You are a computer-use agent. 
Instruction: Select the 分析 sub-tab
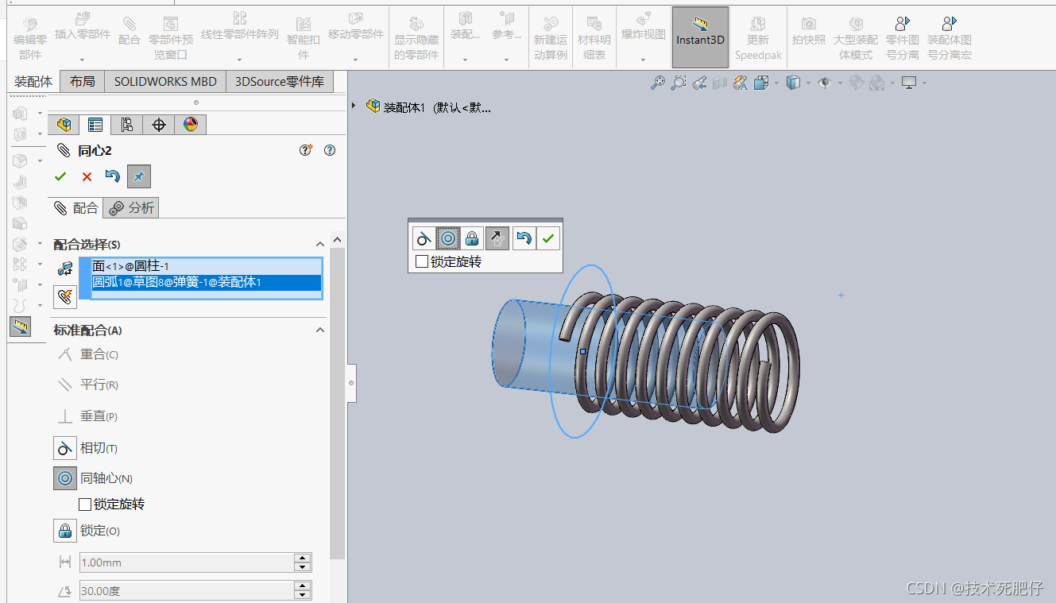coord(131,207)
